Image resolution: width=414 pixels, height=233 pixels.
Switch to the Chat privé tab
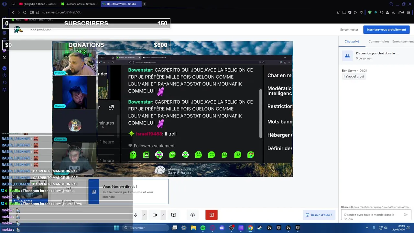coord(352,41)
